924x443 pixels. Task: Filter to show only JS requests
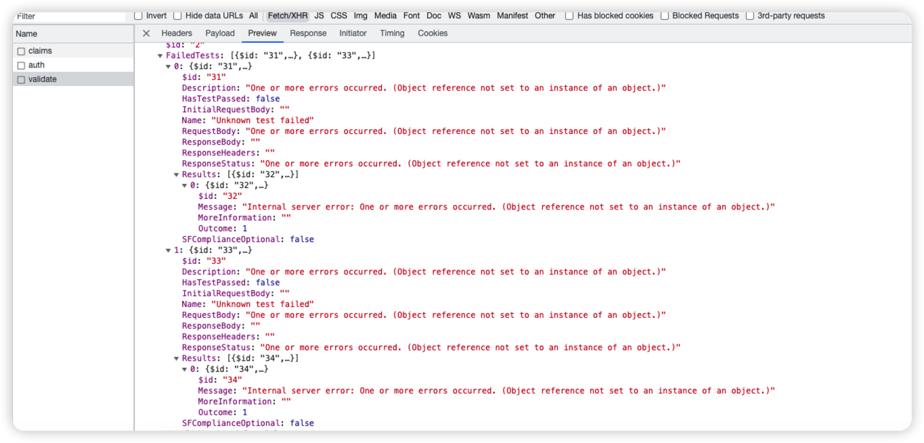(318, 16)
